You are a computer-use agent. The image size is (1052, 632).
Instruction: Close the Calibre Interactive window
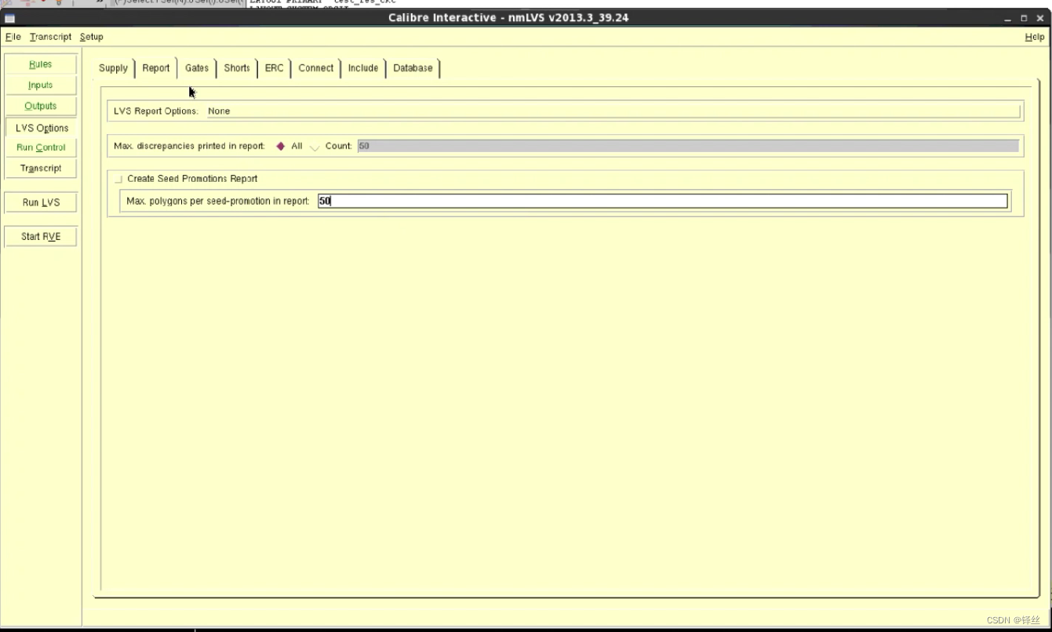pyautogui.click(x=1040, y=18)
